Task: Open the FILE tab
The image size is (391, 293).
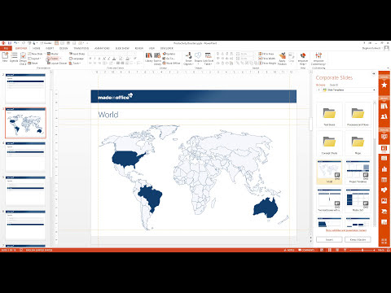Action: (x=6, y=48)
